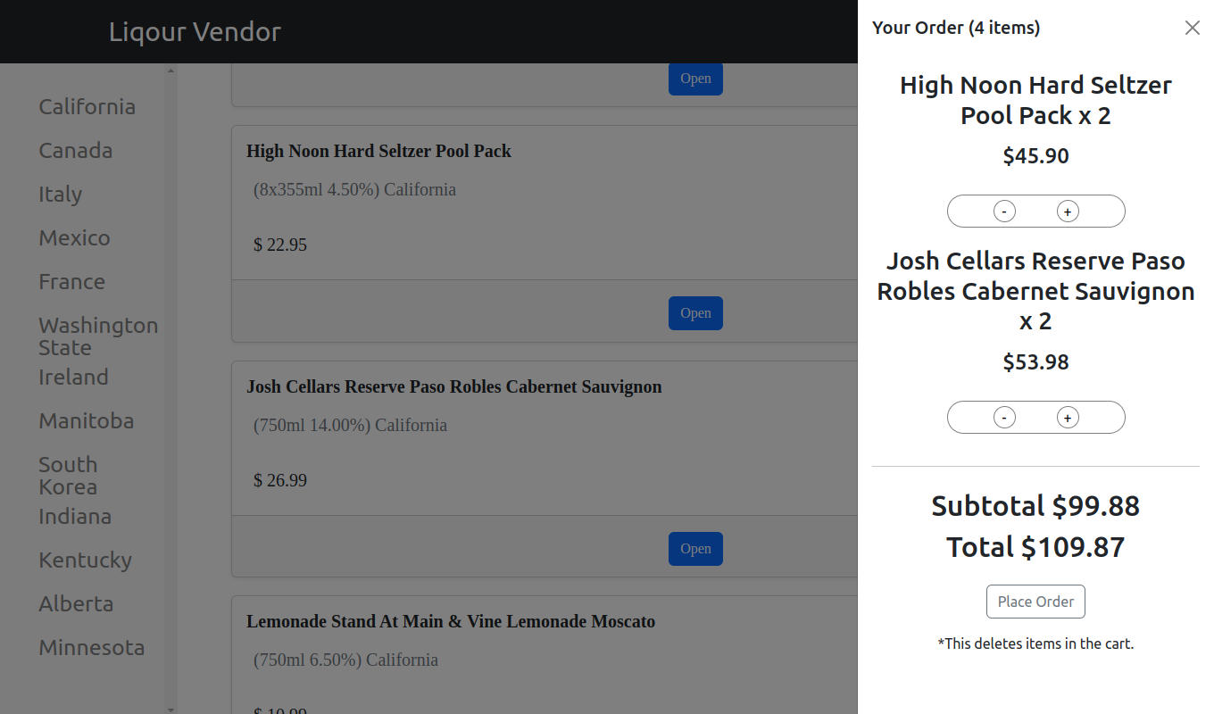
Task: Select California in the region sidebar
Action: click(87, 106)
